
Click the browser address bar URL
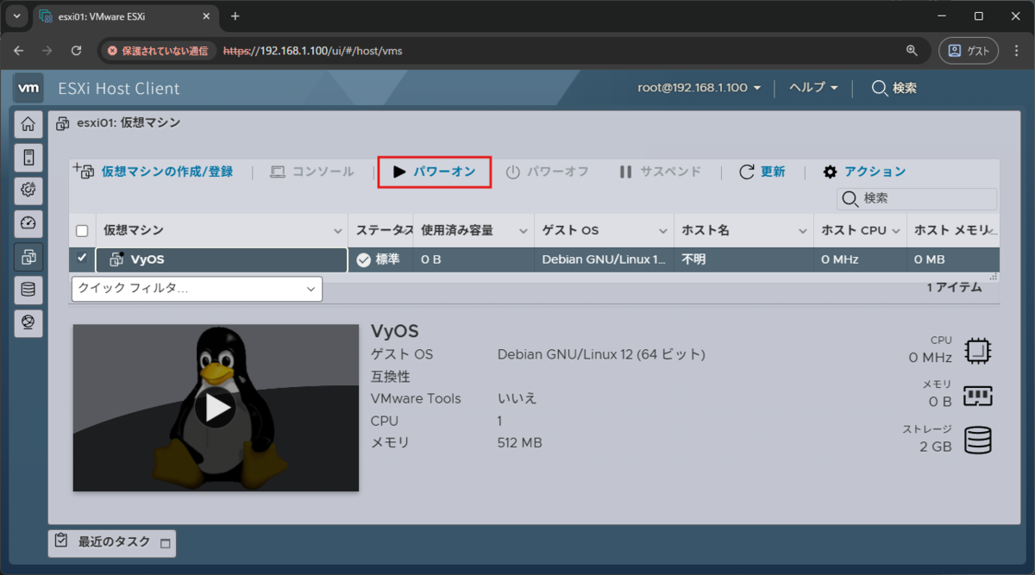coord(313,51)
